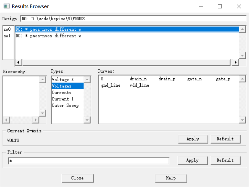Select the sw1 entry in the sweep list

(x=7, y=36)
